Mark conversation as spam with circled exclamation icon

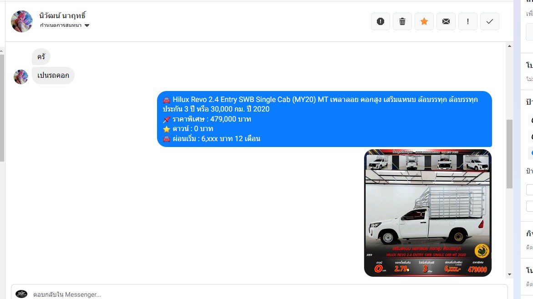click(x=381, y=21)
